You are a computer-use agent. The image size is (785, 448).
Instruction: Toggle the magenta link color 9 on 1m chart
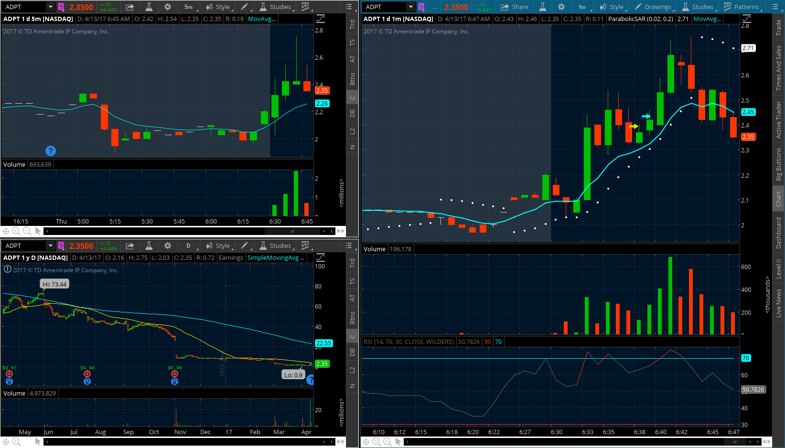(421, 7)
